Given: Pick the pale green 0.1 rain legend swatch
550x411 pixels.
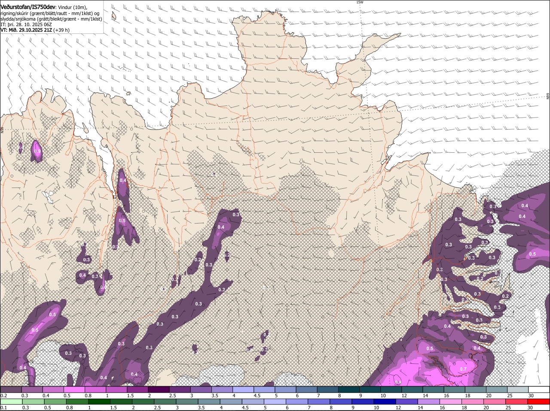Looking at the screenshot, I should [11, 402].
